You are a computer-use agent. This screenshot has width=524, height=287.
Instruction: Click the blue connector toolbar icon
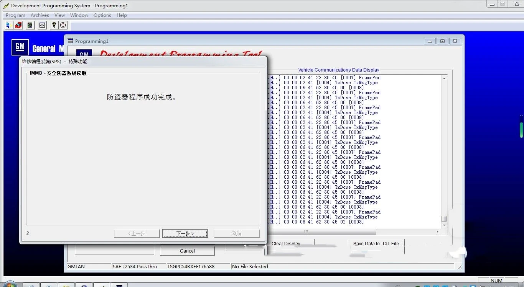(x=8, y=25)
